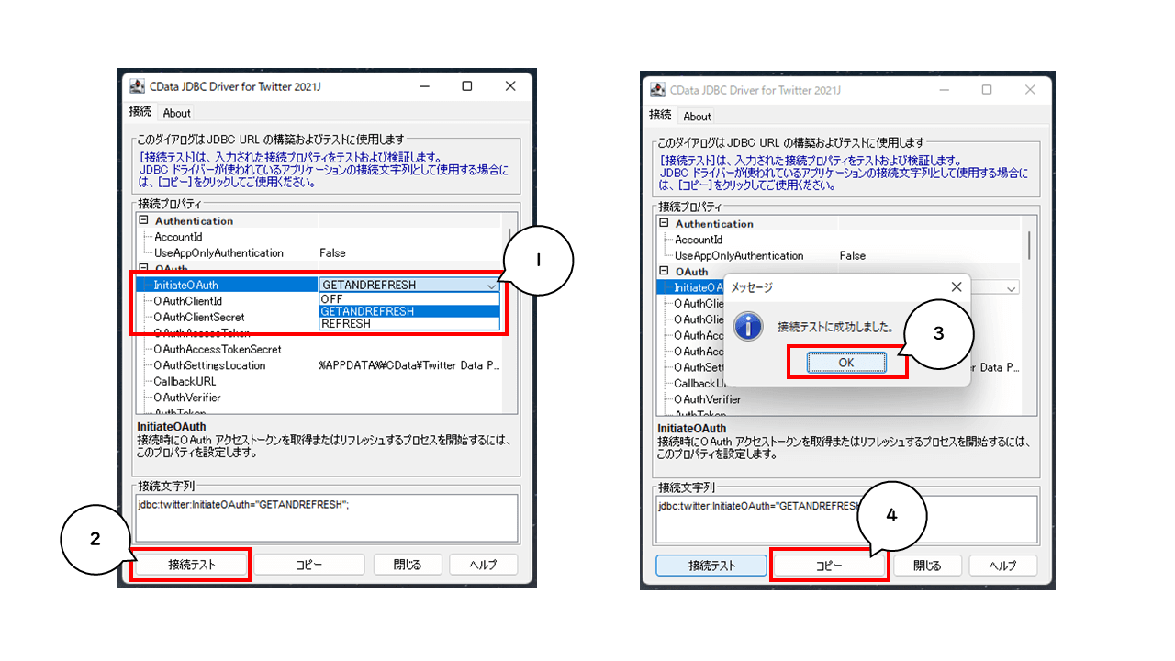This screenshot has height=661, width=1175.
Task: Choose REFRESH from the InitiateOAuth dropdown list
Action: pyautogui.click(x=409, y=323)
